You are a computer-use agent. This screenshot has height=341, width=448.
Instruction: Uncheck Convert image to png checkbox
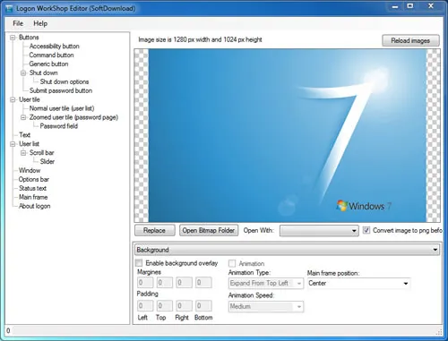pos(366,230)
